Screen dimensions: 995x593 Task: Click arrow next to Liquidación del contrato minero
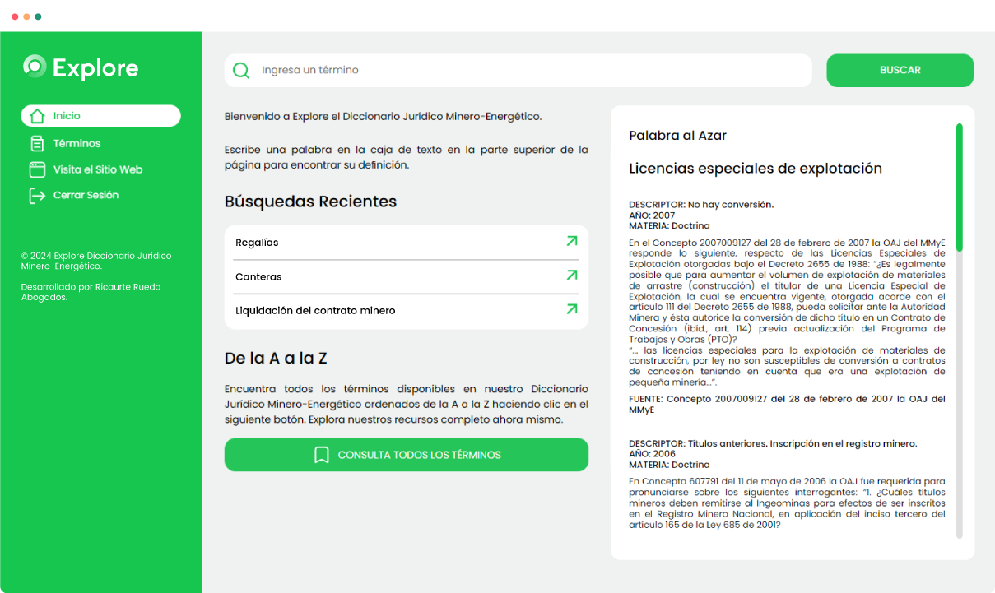click(x=571, y=309)
